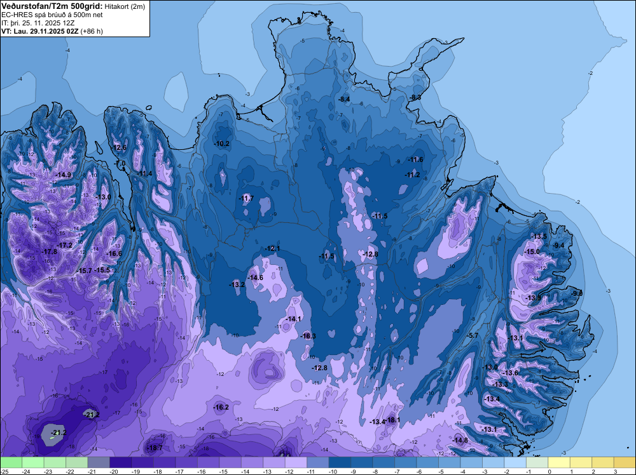Click the '-7' label in the color legend

click(397, 471)
